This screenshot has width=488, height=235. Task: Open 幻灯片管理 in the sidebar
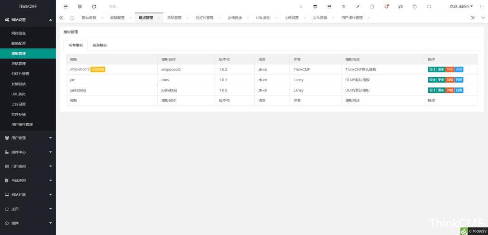(20, 74)
